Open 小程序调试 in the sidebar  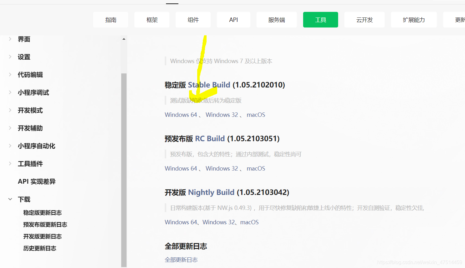pos(33,92)
